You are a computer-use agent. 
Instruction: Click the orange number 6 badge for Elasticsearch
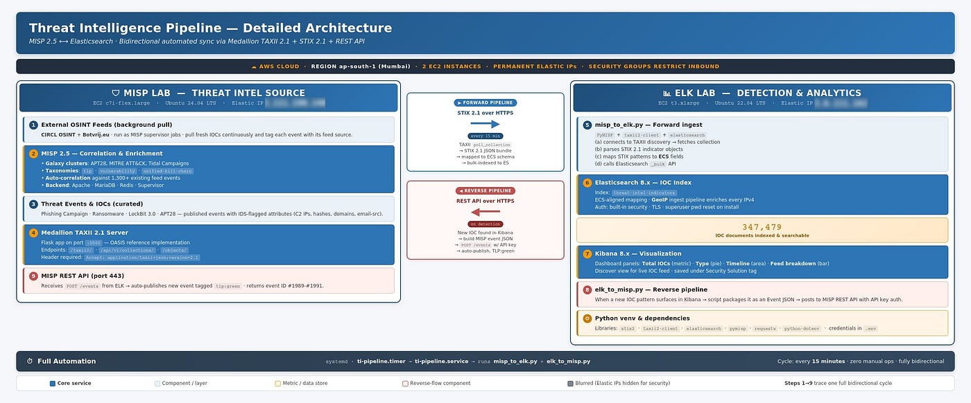pyautogui.click(x=587, y=183)
